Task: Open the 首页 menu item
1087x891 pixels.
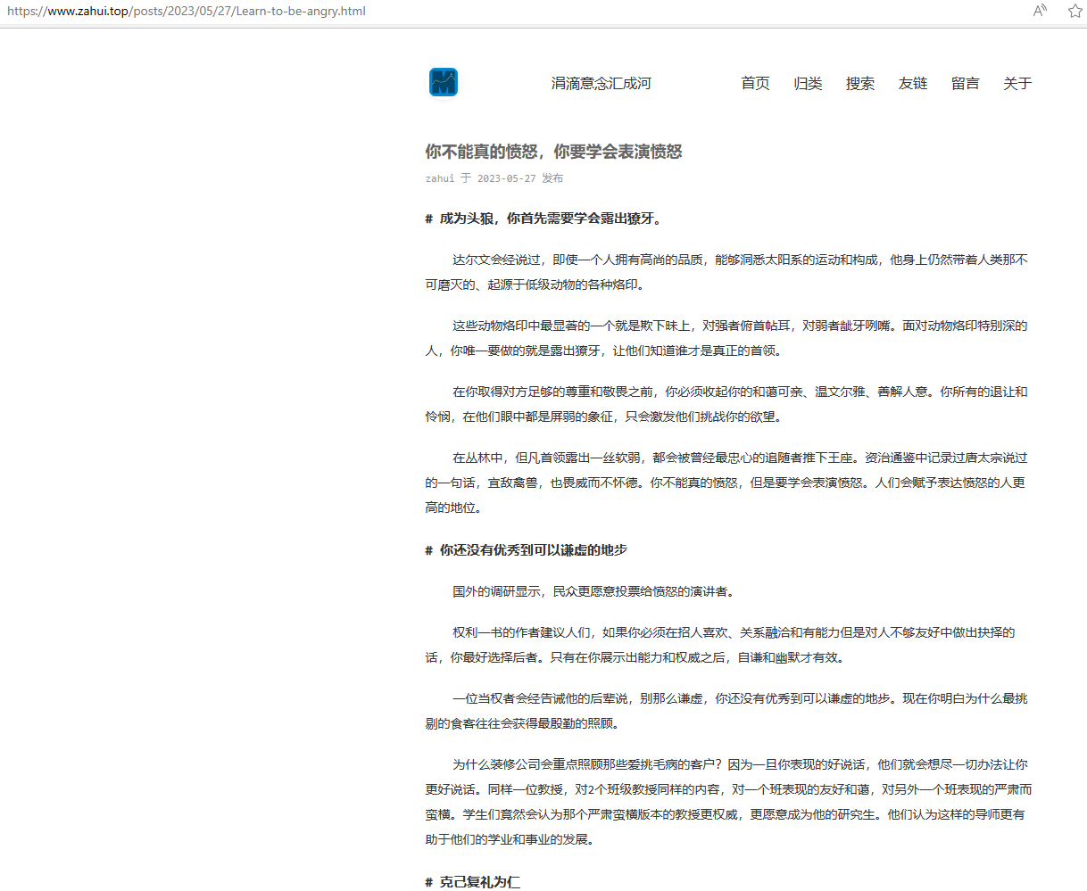Action: point(754,83)
